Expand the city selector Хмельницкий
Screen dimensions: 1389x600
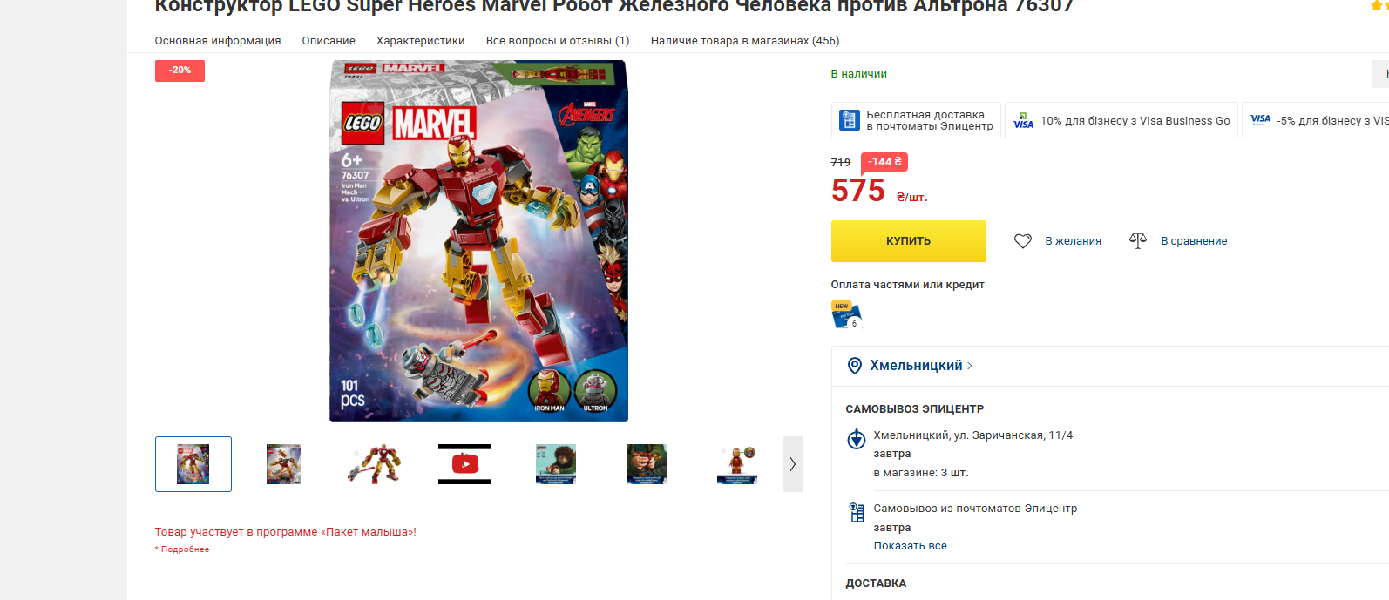(x=921, y=366)
